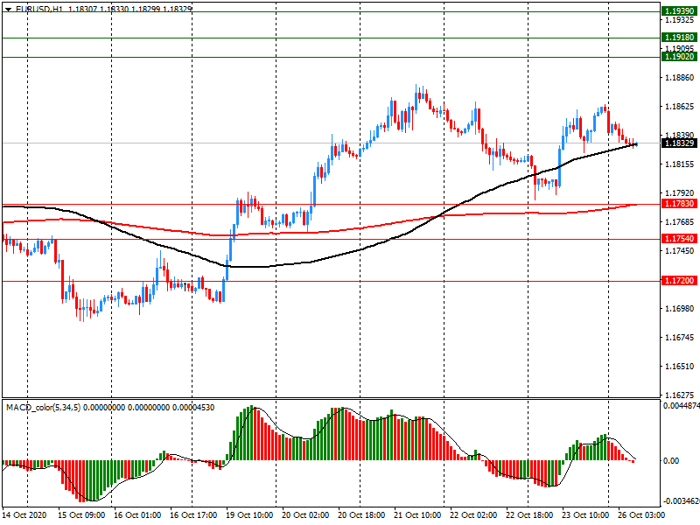700x525 pixels.
Task: Click the 14 Oct 2020 date label
Action: [26, 516]
